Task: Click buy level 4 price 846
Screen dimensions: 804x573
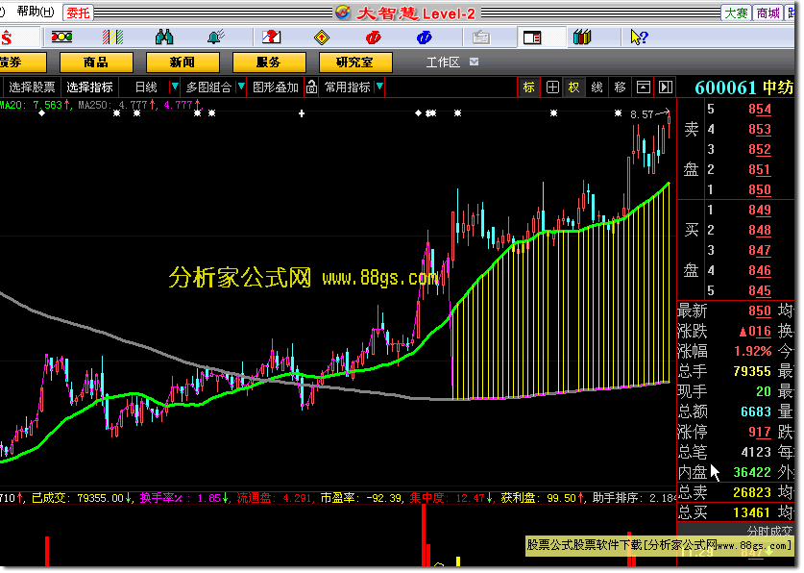Action: [760, 270]
